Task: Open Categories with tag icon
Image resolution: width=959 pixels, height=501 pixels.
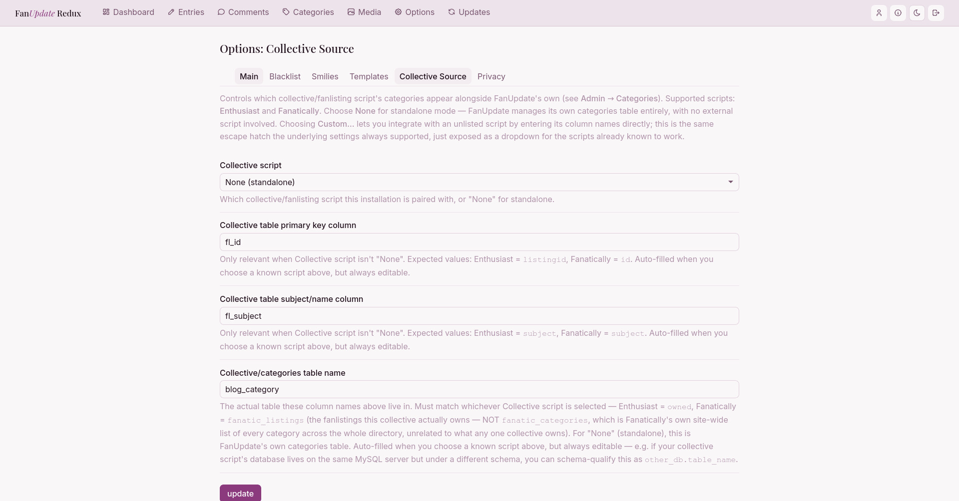Action: click(308, 12)
